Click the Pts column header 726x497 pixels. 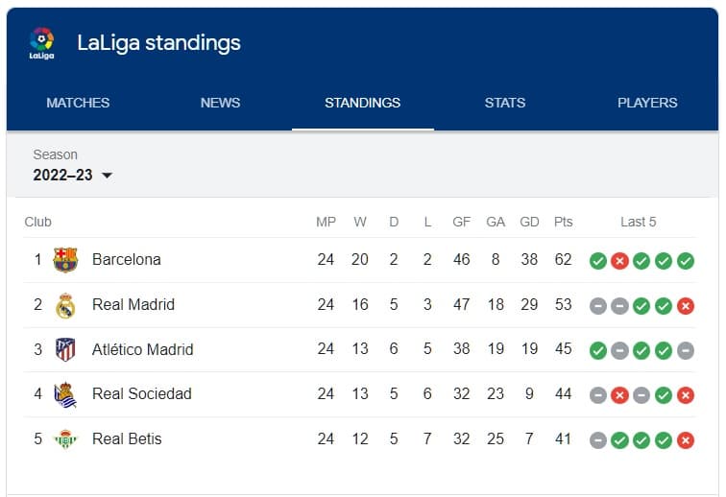[x=564, y=222]
